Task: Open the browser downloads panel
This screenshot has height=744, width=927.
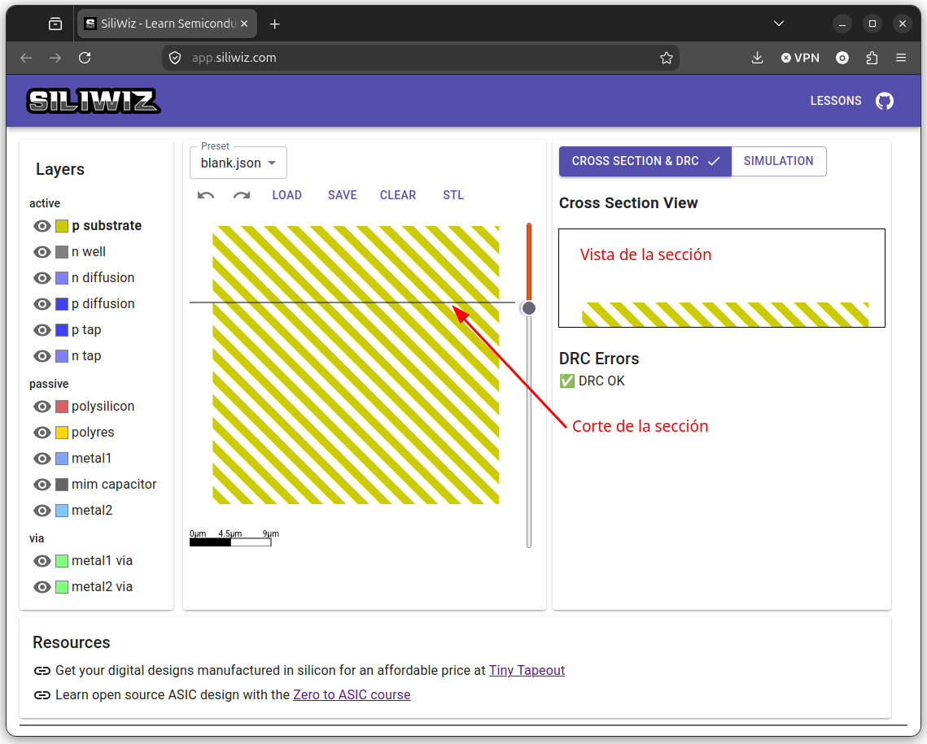Action: click(x=757, y=58)
